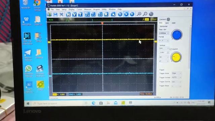Viewport: 215px width, 121px height.
Task: Click the first toolbar icon left of Save
Action: 49,14
